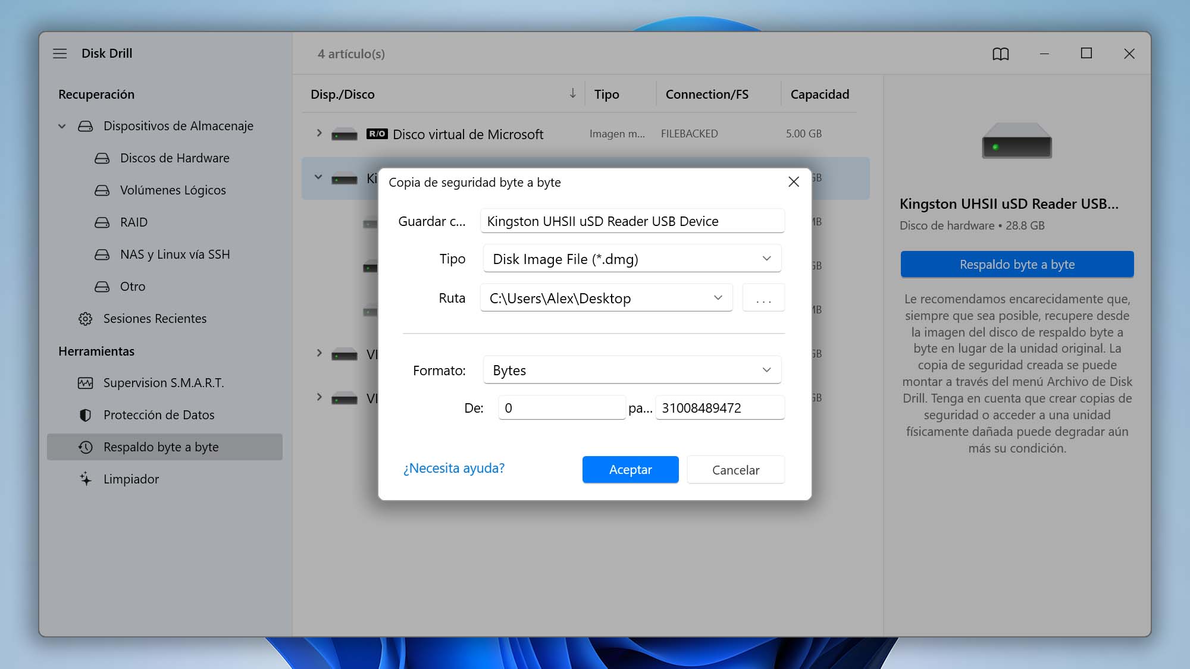
Task: Collapse the selected Kingston device row
Action: (x=318, y=177)
